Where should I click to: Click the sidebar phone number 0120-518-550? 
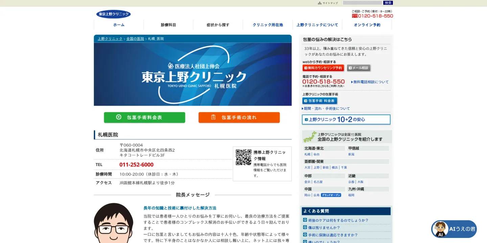pos(324,82)
